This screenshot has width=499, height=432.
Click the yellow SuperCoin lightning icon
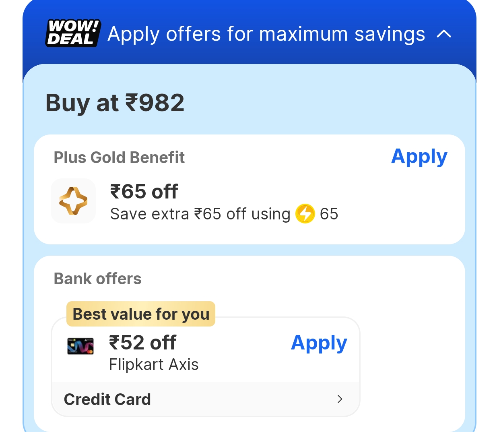pos(305,214)
